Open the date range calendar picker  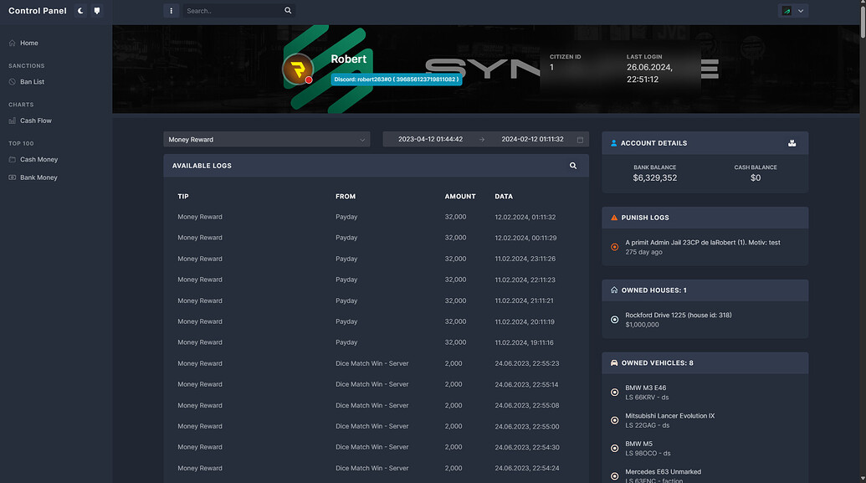click(581, 139)
